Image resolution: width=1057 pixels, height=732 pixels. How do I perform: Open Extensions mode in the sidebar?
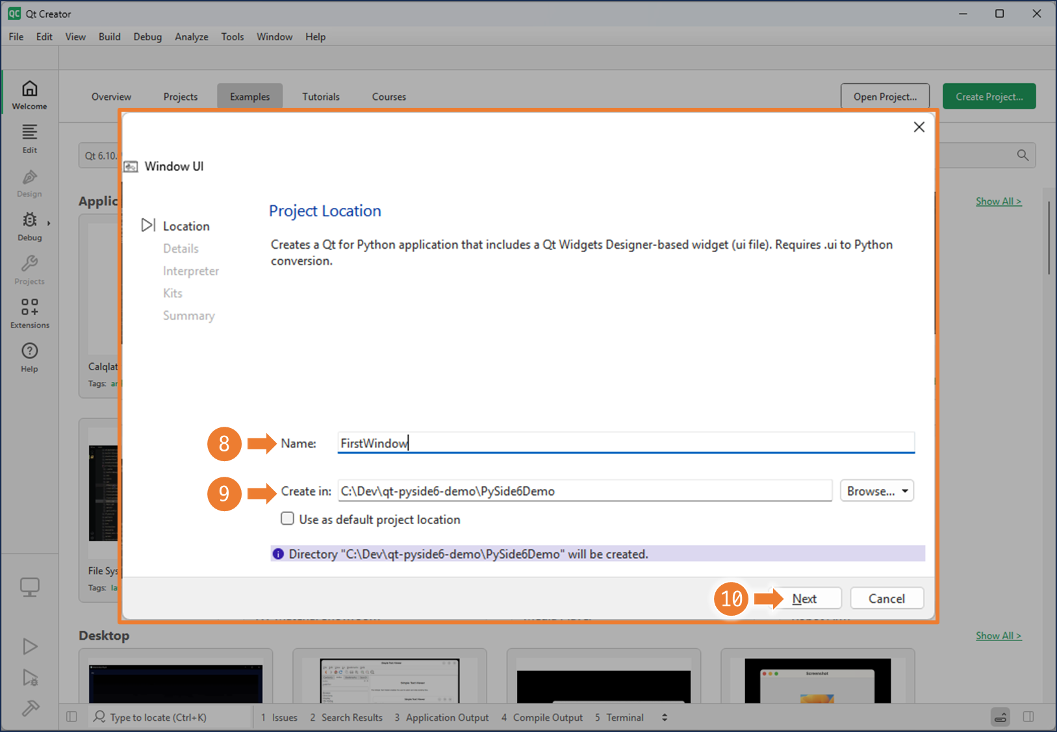tap(29, 314)
